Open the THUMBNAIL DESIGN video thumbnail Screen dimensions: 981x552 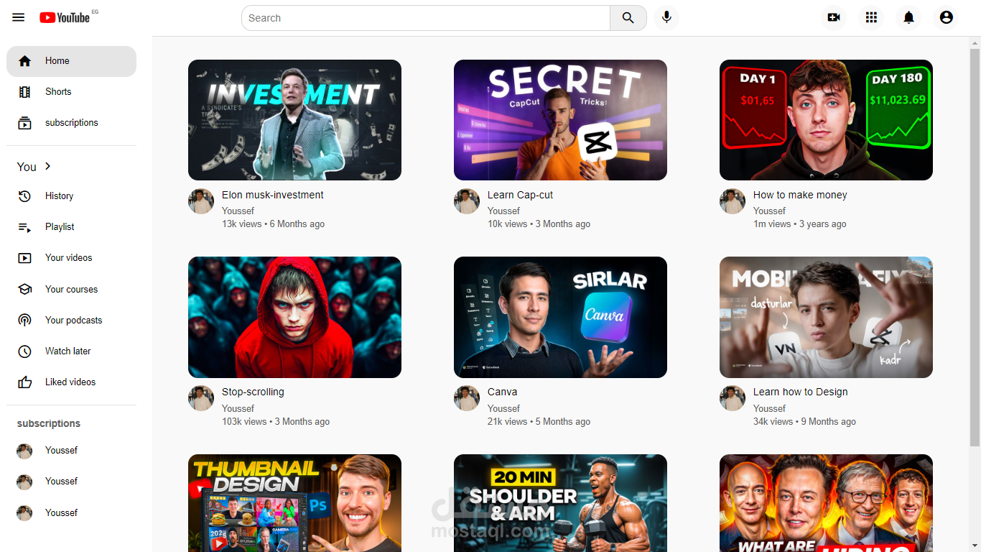294,503
